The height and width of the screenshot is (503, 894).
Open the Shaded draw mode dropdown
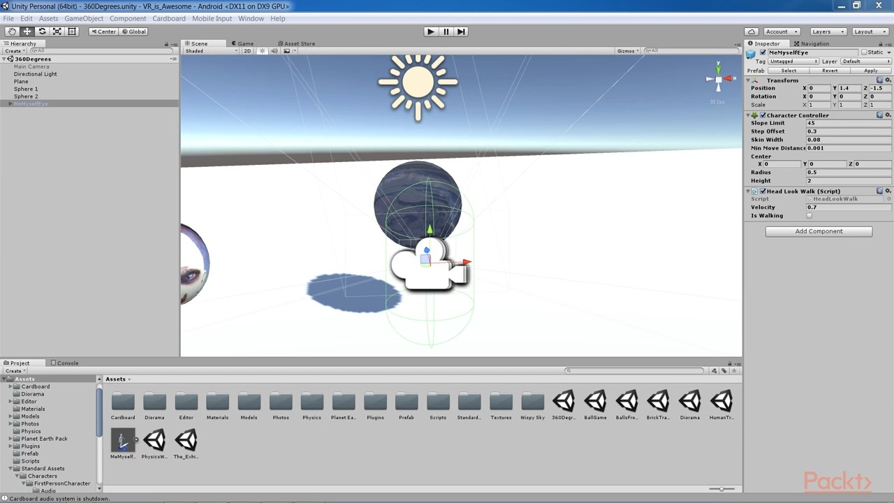pyautogui.click(x=211, y=51)
